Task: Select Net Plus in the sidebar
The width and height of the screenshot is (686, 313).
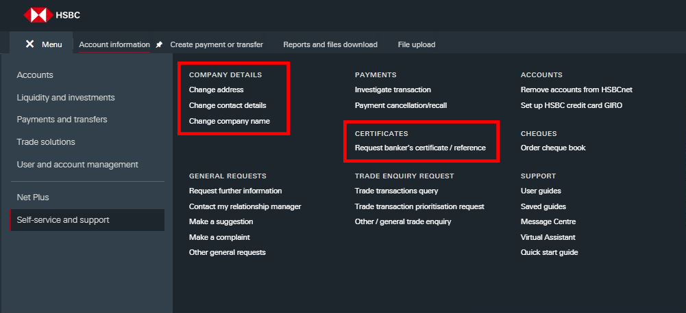Action: tap(33, 198)
